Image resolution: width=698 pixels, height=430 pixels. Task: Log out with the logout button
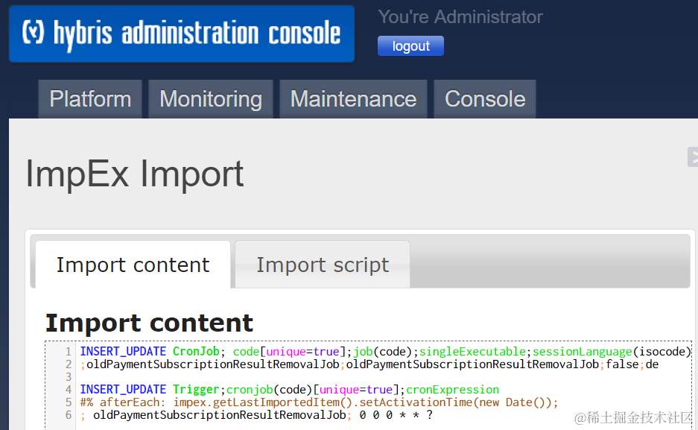click(x=410, y=46)
